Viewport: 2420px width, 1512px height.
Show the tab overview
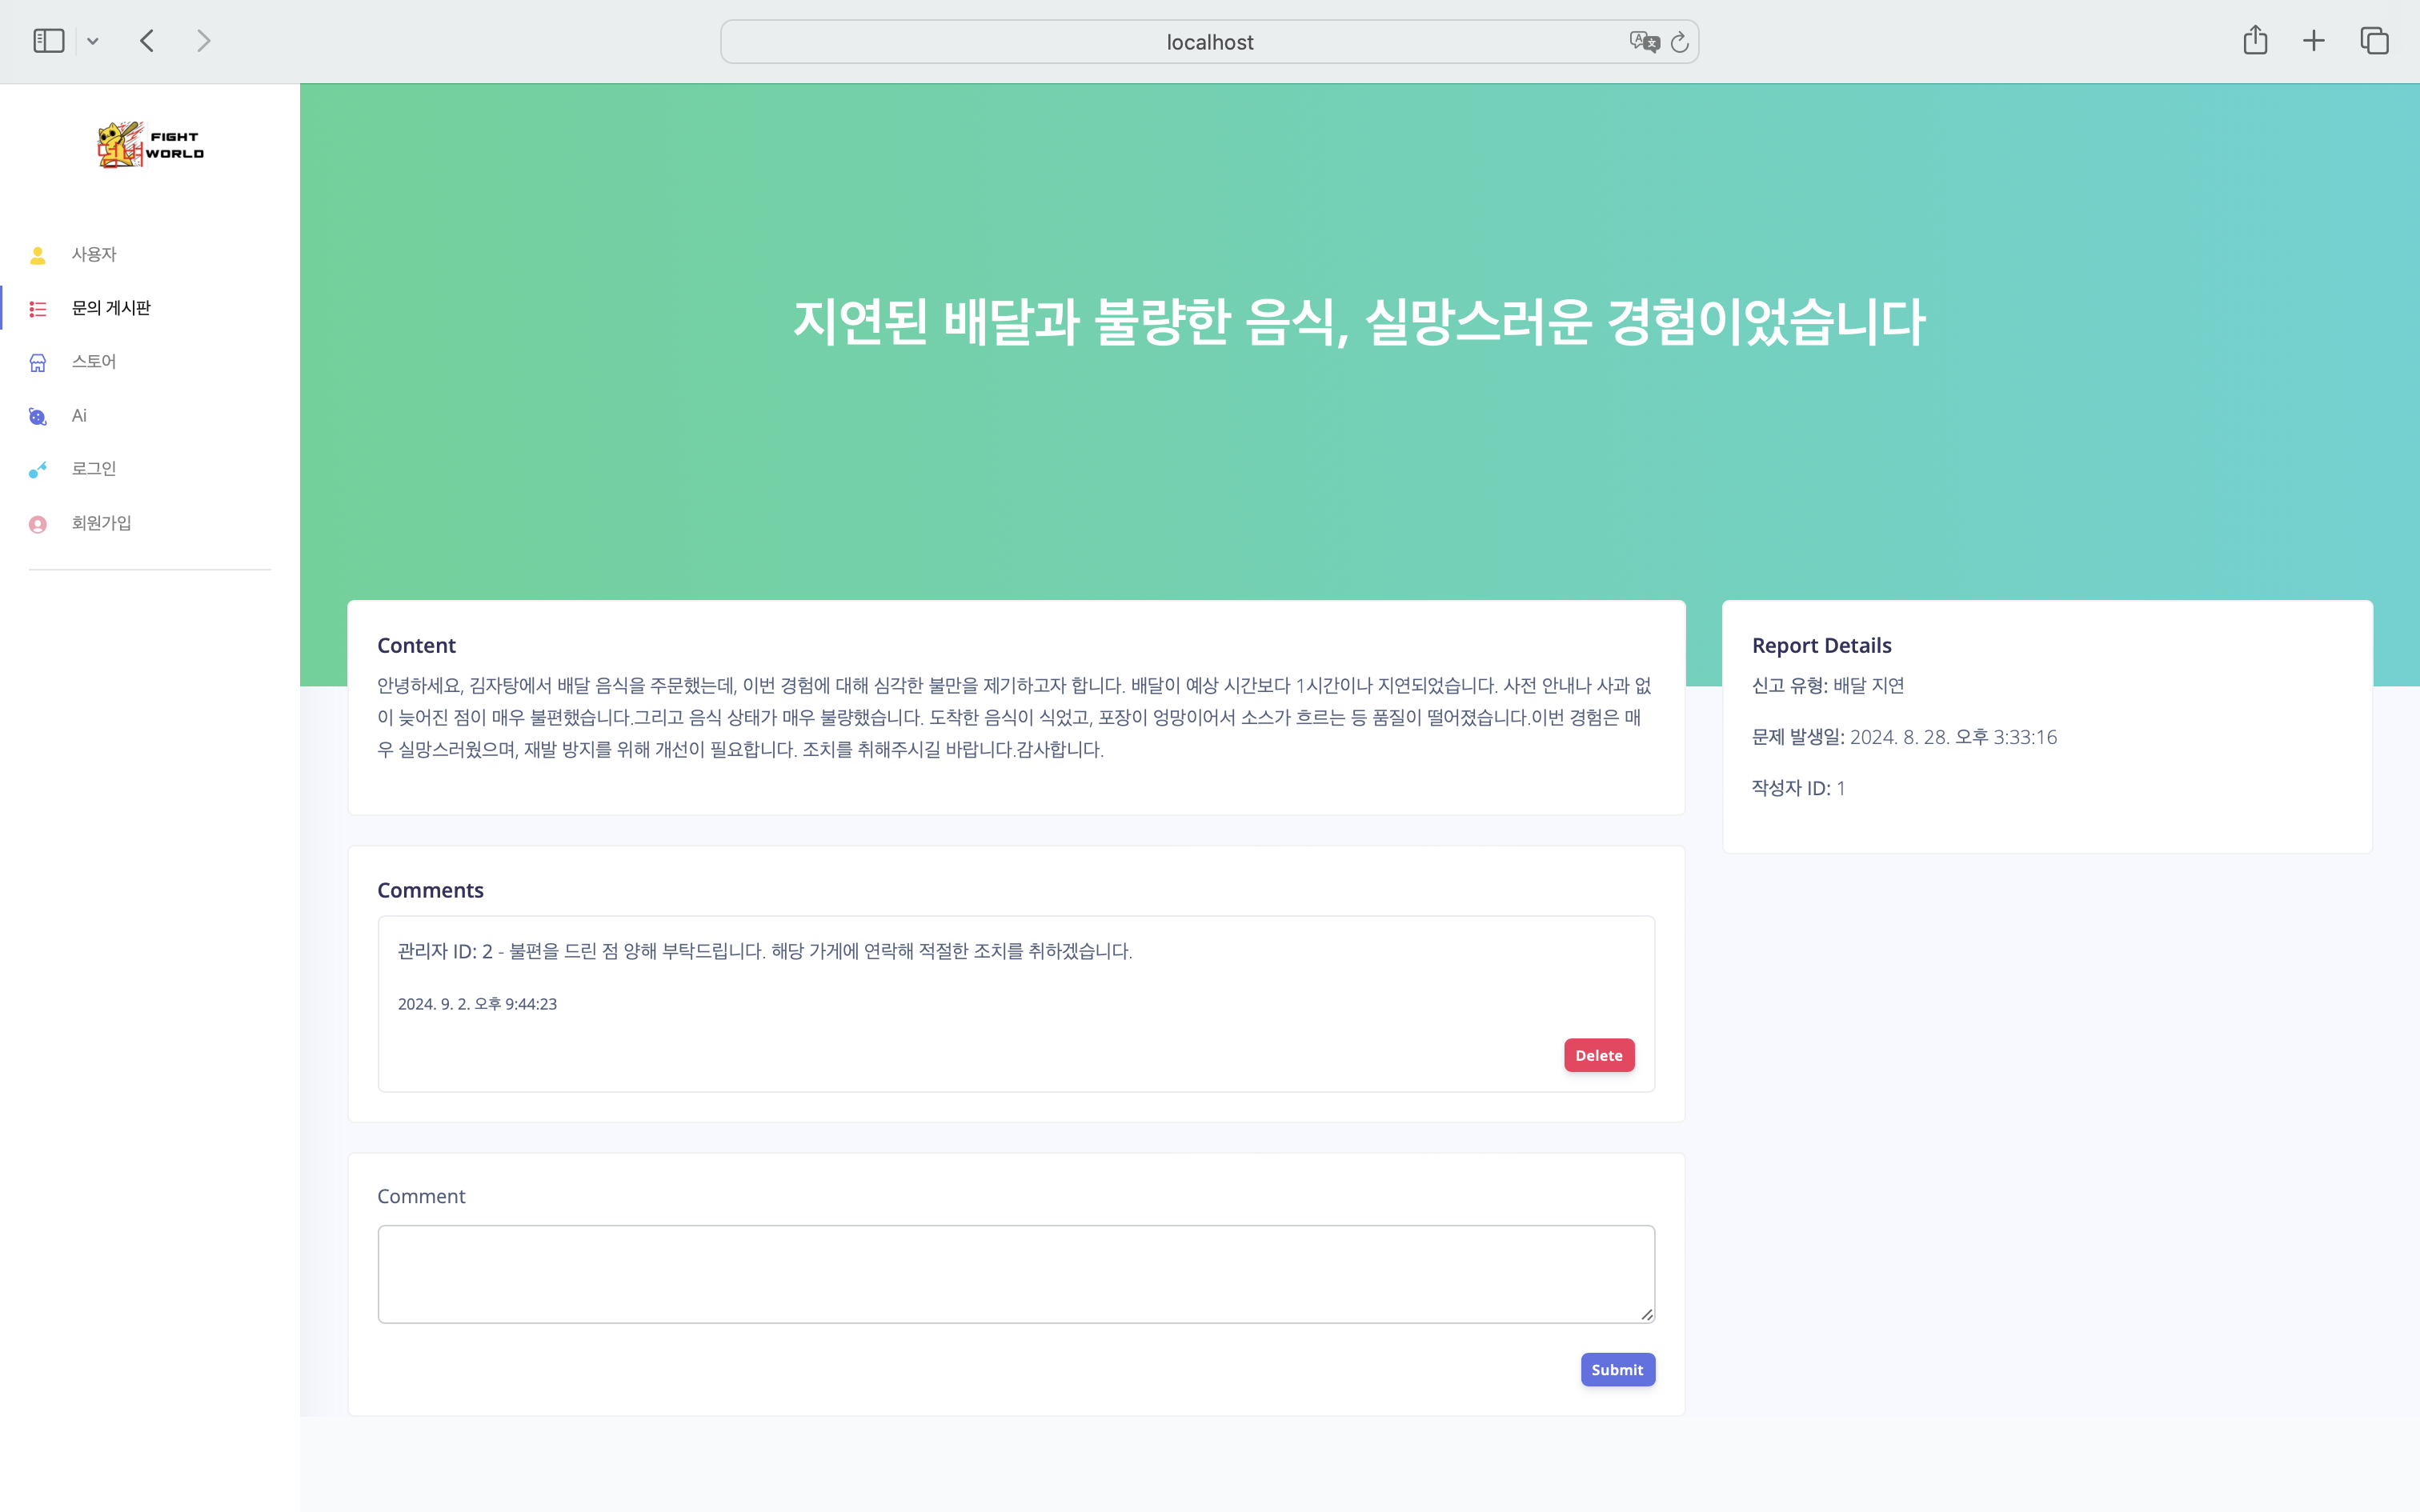coord(2374,41)
